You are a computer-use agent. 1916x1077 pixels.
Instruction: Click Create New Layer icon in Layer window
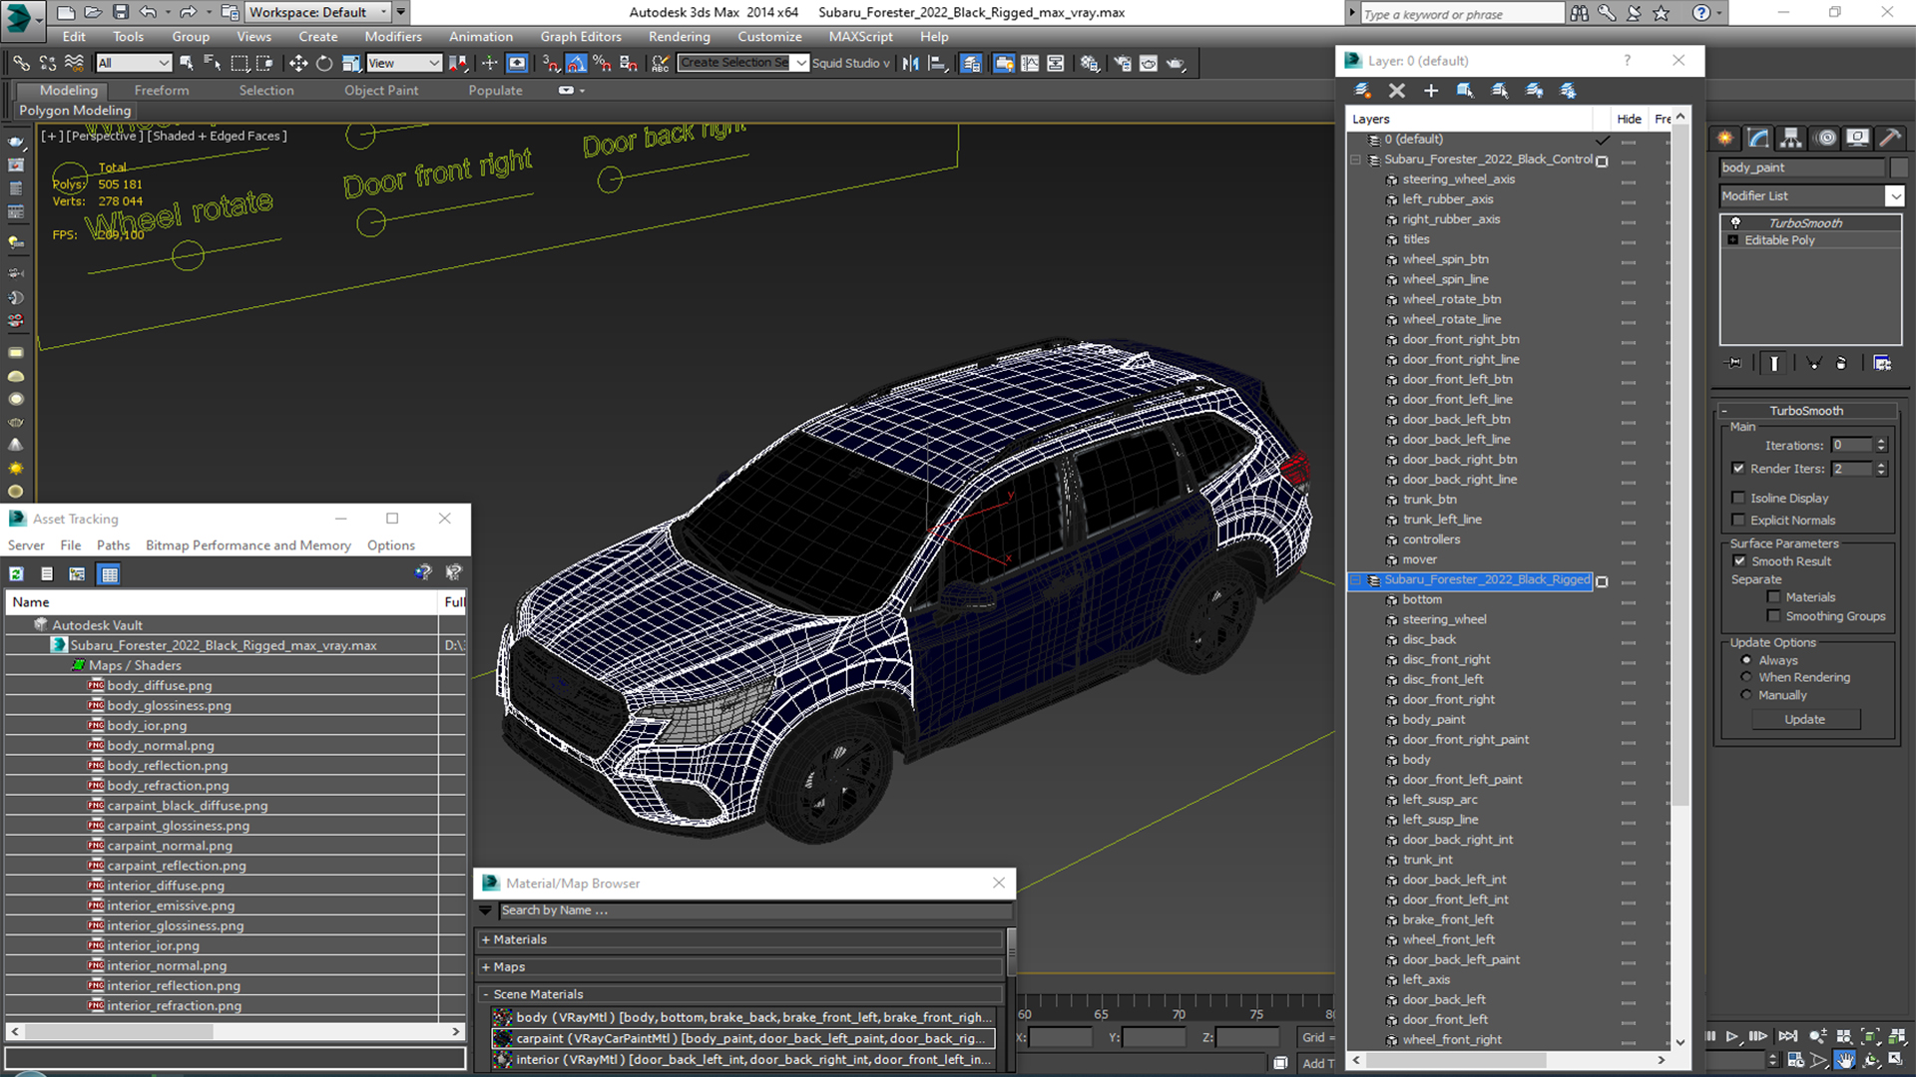pyautogui.click(x=1362, y=91)
